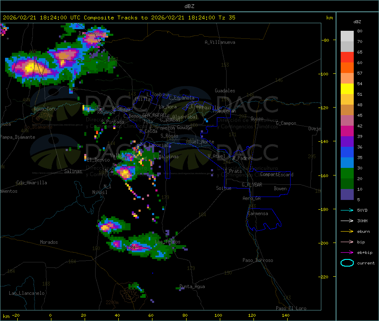Select the light blue swatch in dBZ legend
The width and height of the screenshot is (379, 321).
tap(347, 163)
